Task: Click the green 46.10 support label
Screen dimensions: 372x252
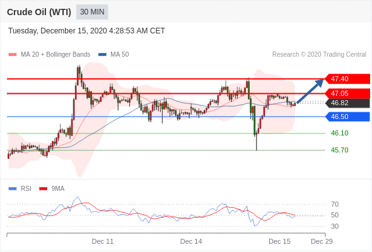Action: pos(339,133)
